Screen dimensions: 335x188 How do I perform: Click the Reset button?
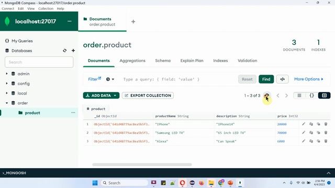point(247,79)
